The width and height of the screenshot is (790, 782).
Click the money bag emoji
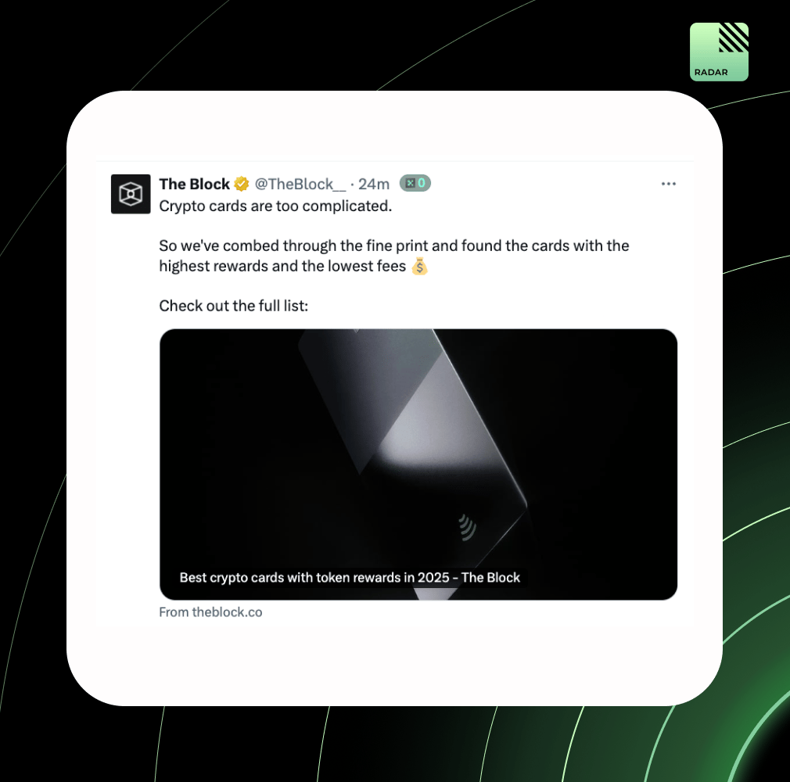(x=419, y=266)
